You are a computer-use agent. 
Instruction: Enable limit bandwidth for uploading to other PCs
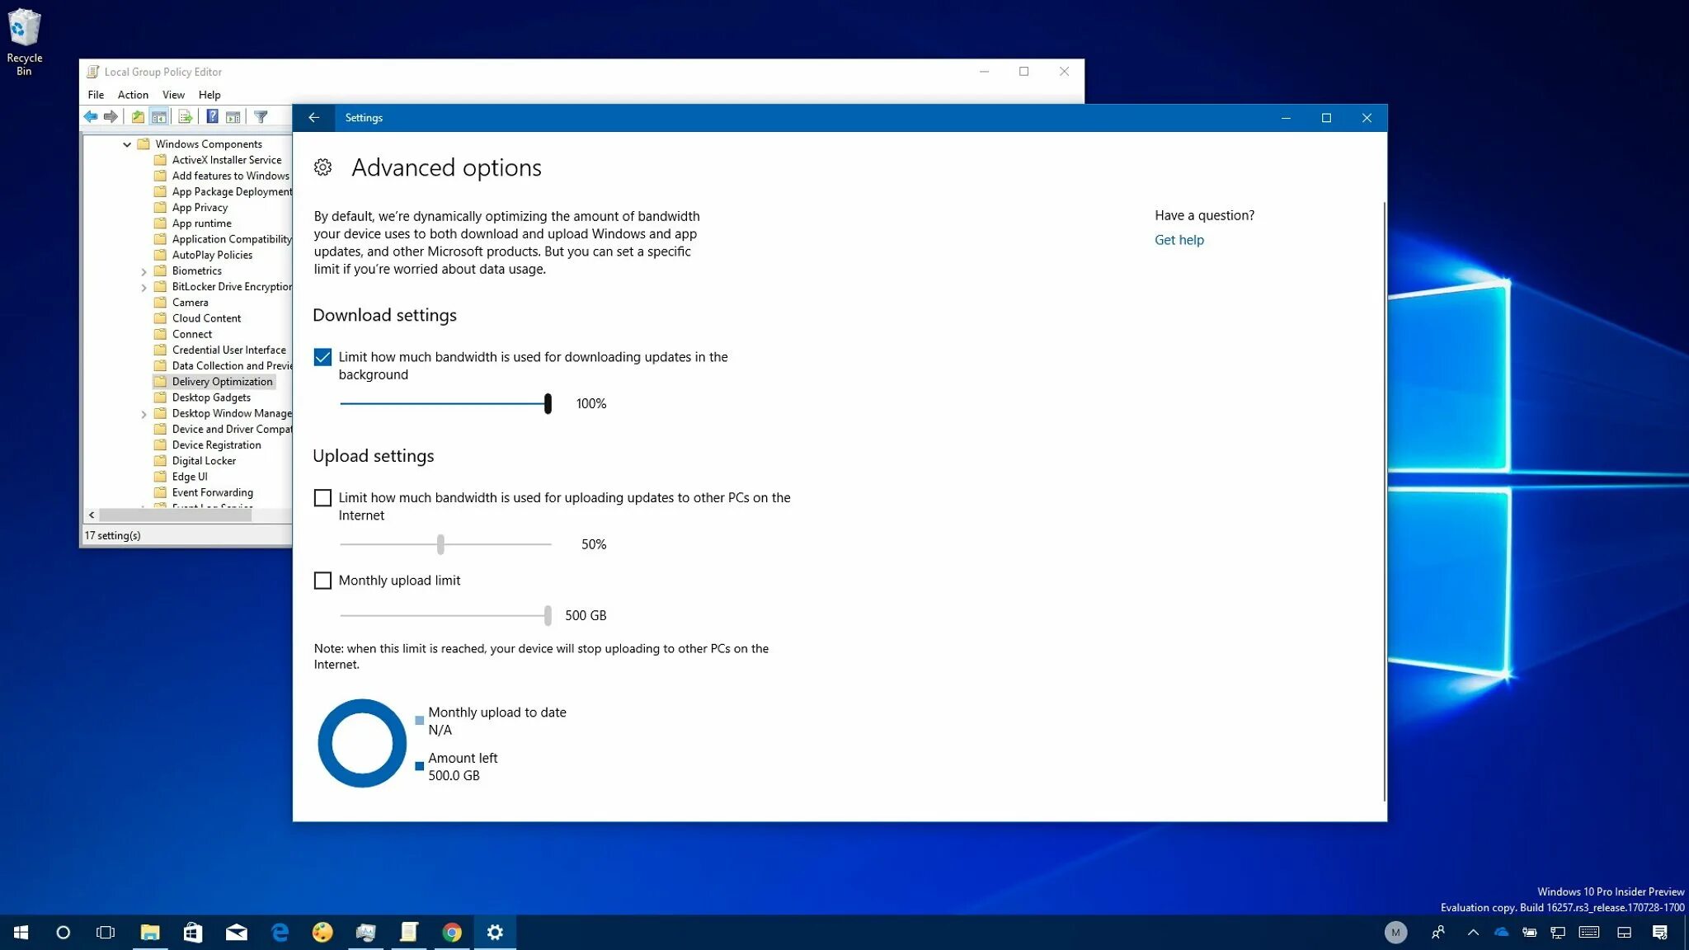[322, 497]
